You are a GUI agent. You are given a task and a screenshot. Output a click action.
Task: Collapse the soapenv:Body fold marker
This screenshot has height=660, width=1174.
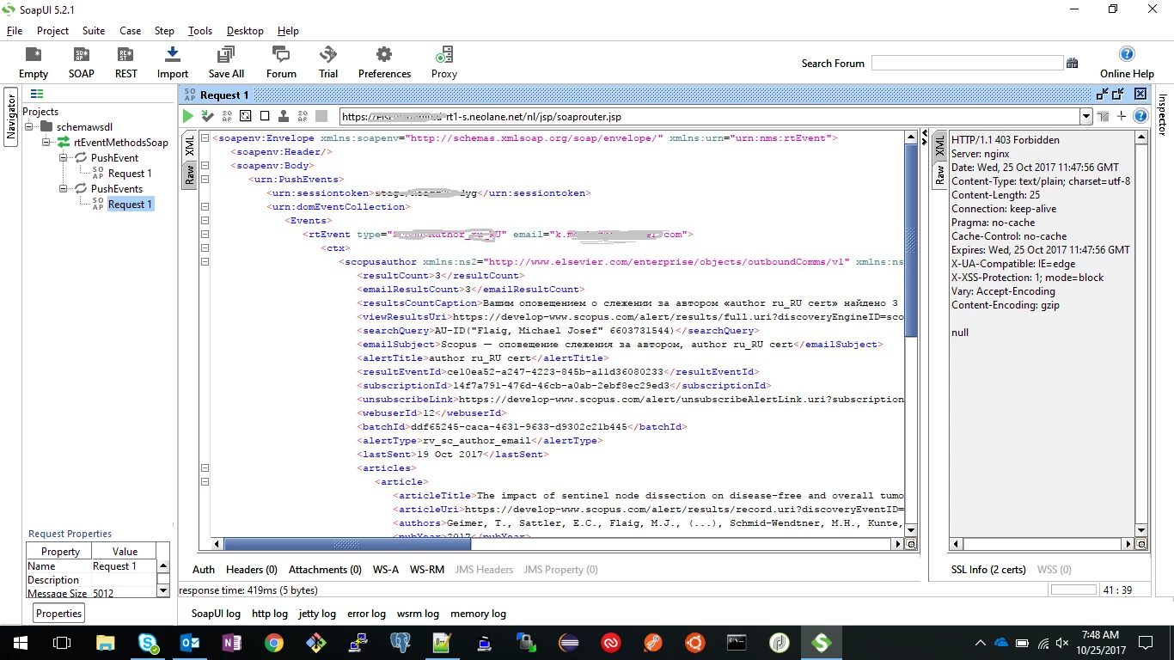(x=205, y=165)
